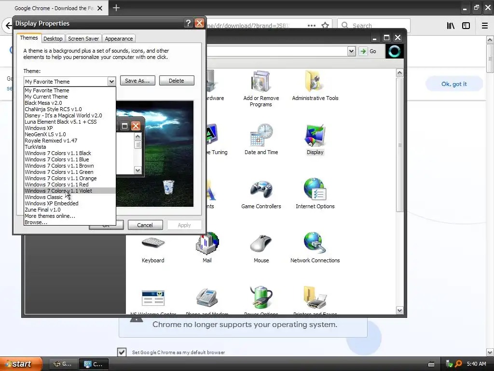Switch to G... taskbar button
Screen dimensions: 494x371
(63, 364)
